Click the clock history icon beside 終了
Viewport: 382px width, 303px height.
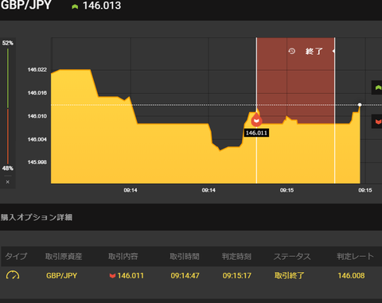pos(292,51)
